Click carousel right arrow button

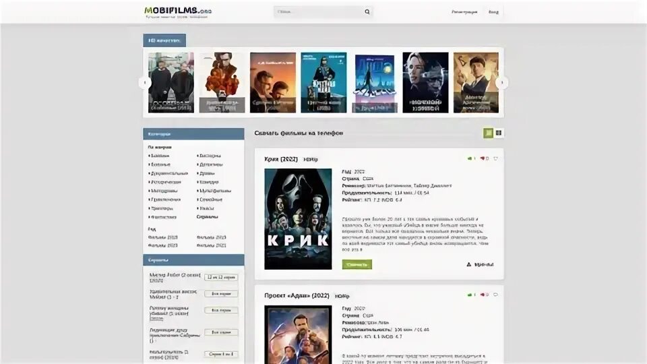point(501,82)
